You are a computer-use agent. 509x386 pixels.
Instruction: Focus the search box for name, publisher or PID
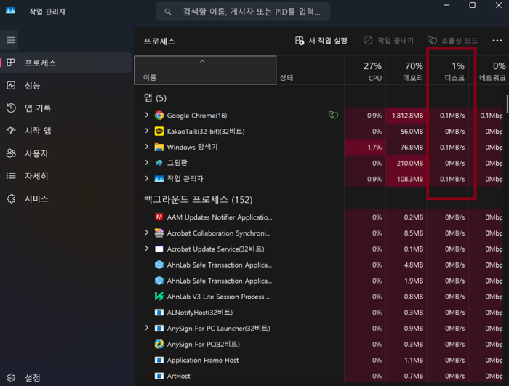pos(243,12)
